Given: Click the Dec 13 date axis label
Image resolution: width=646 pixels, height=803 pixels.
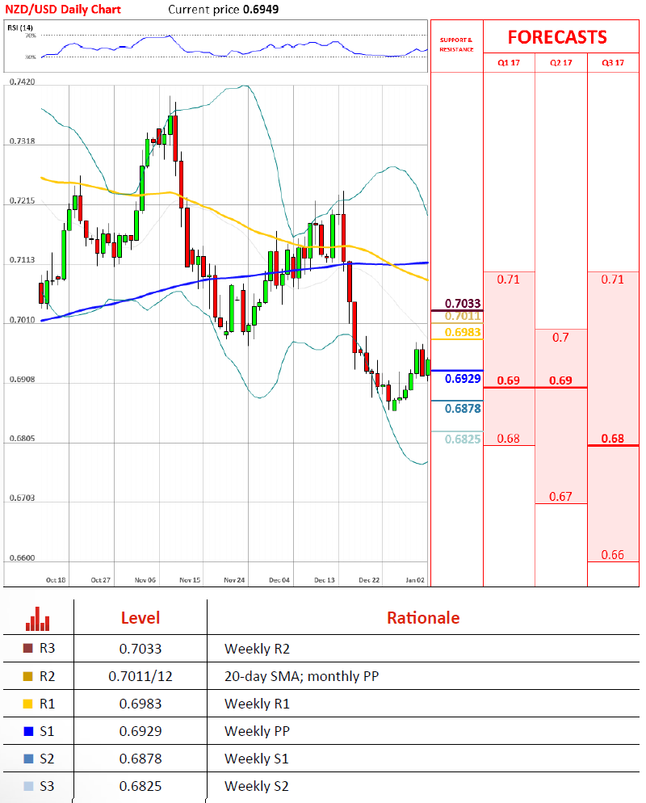Looking at the screenshot, I should point(325,580).
